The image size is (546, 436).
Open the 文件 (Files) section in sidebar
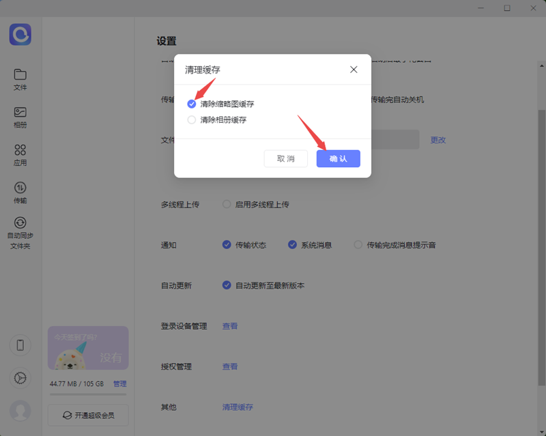[x=20, y=80]
